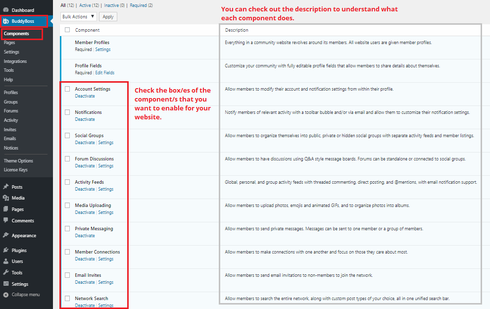Check the Notifications component checkbox
490x309 pixels.
point(67,112)
